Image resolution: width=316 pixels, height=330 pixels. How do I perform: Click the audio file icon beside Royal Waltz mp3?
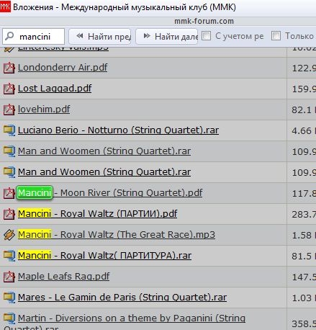[9, 235]
